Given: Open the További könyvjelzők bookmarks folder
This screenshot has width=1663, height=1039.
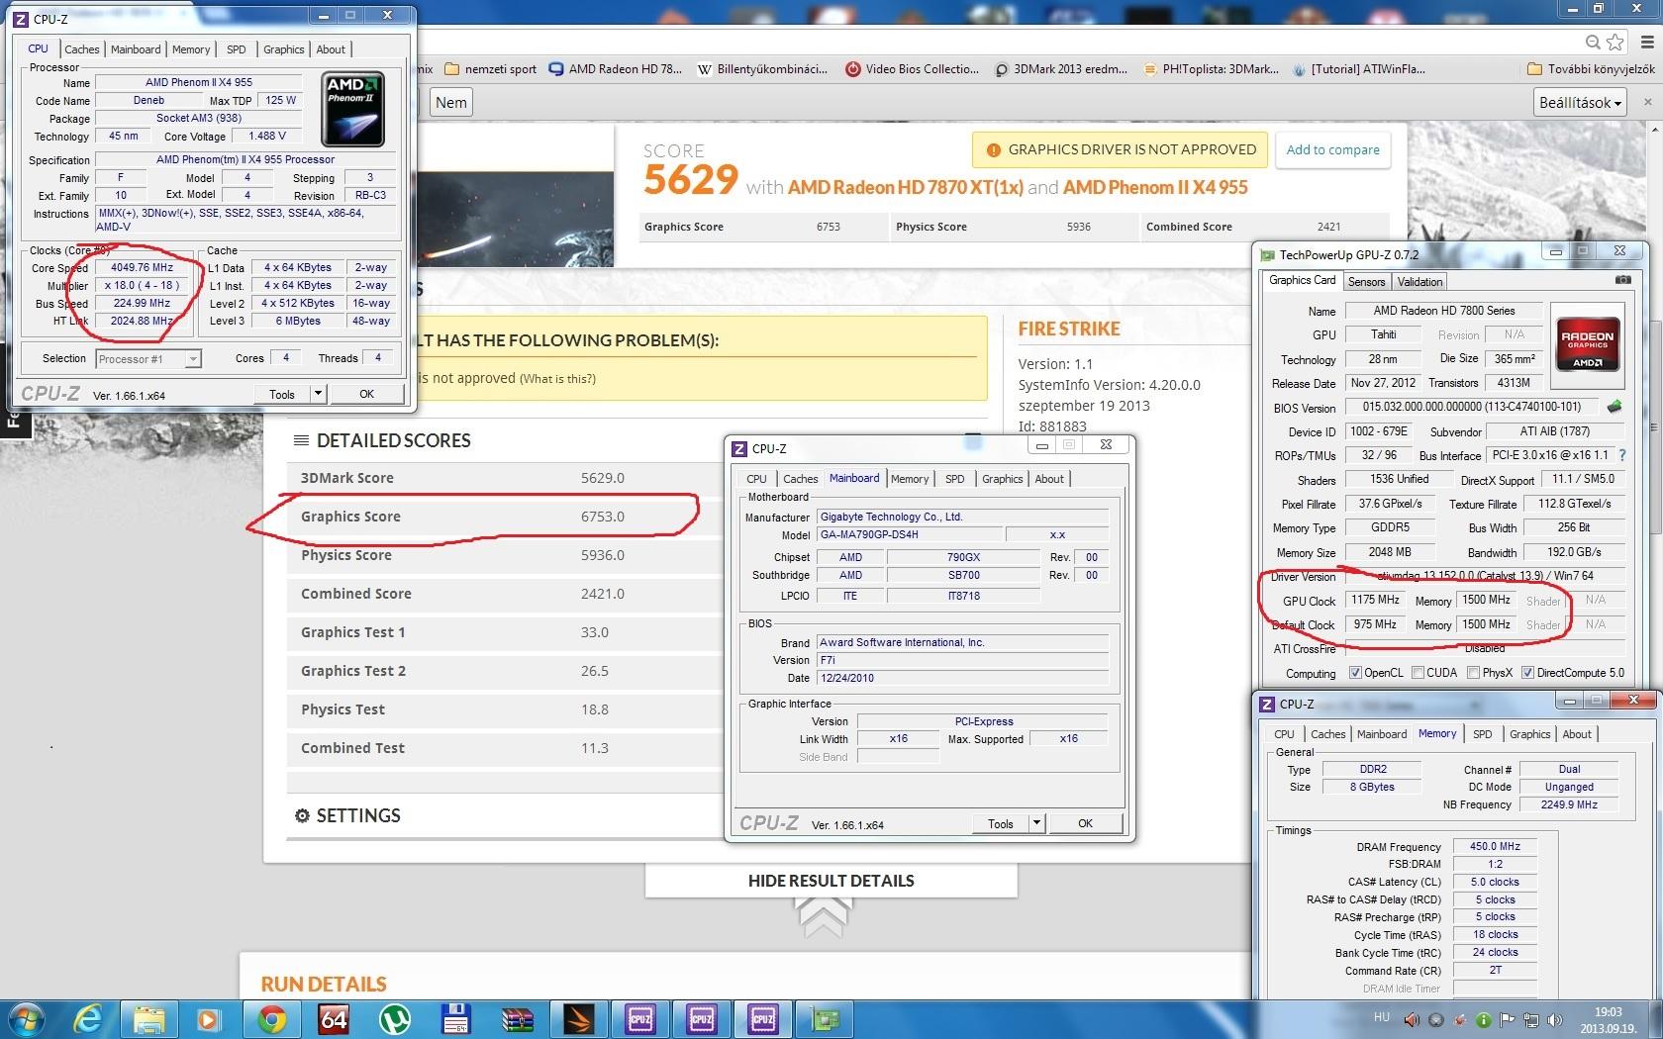Looking at the screenshot, I should 1591,69.
